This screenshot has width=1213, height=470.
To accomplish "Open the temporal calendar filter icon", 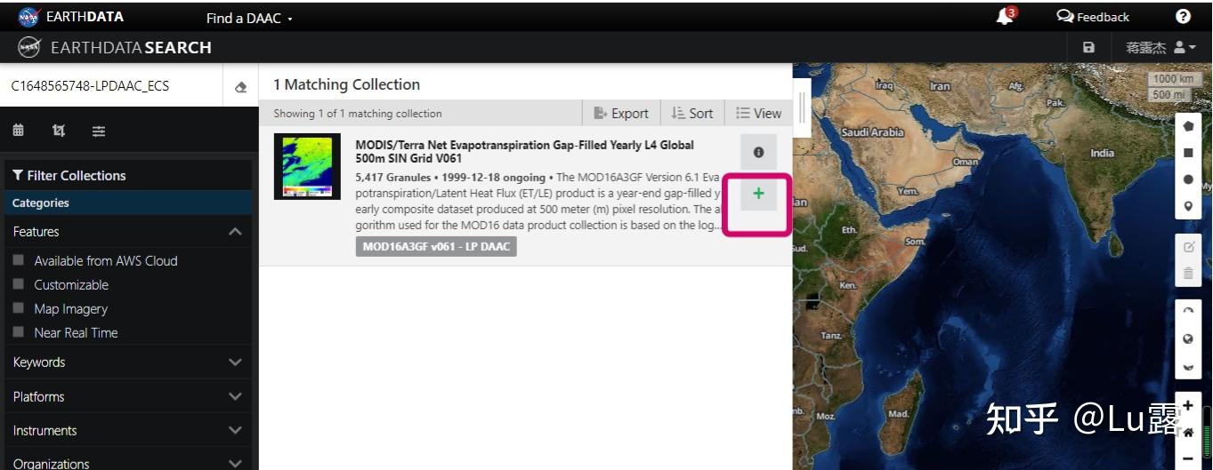I will 19,131.
